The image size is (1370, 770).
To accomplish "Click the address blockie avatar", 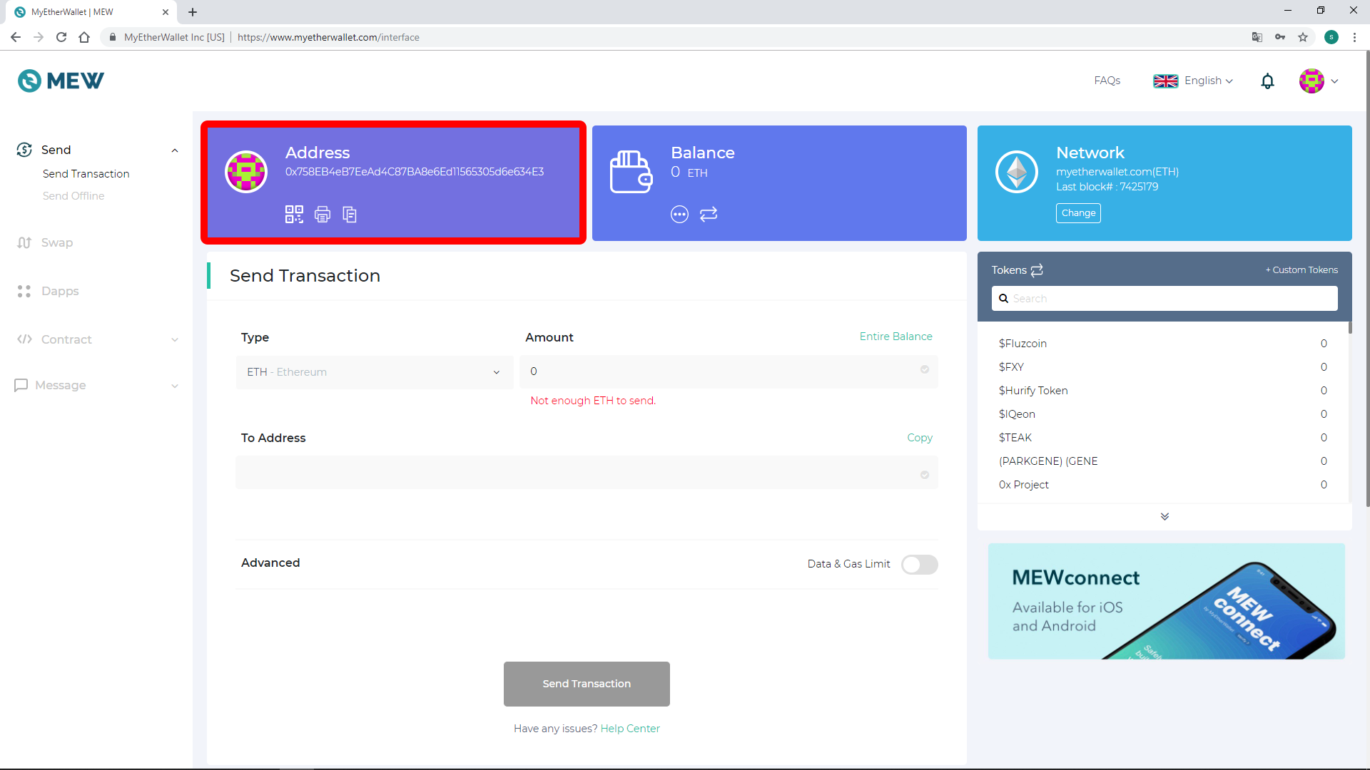I will coord(246,172).
